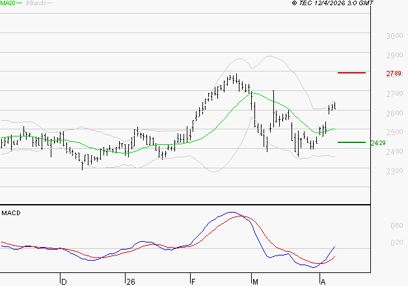
Task: Click the MA20 legend label
Action: tap(8, 3)
